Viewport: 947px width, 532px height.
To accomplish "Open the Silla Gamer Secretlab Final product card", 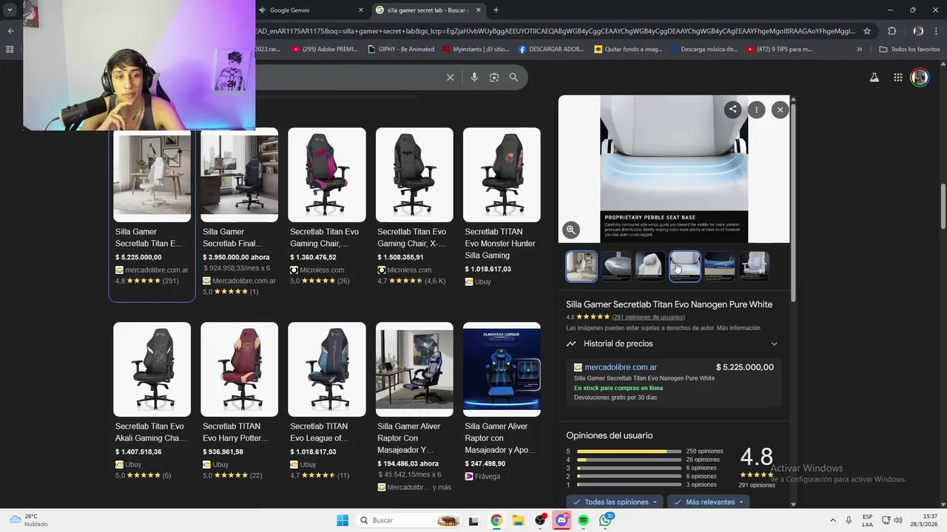I will click(239, 213).
